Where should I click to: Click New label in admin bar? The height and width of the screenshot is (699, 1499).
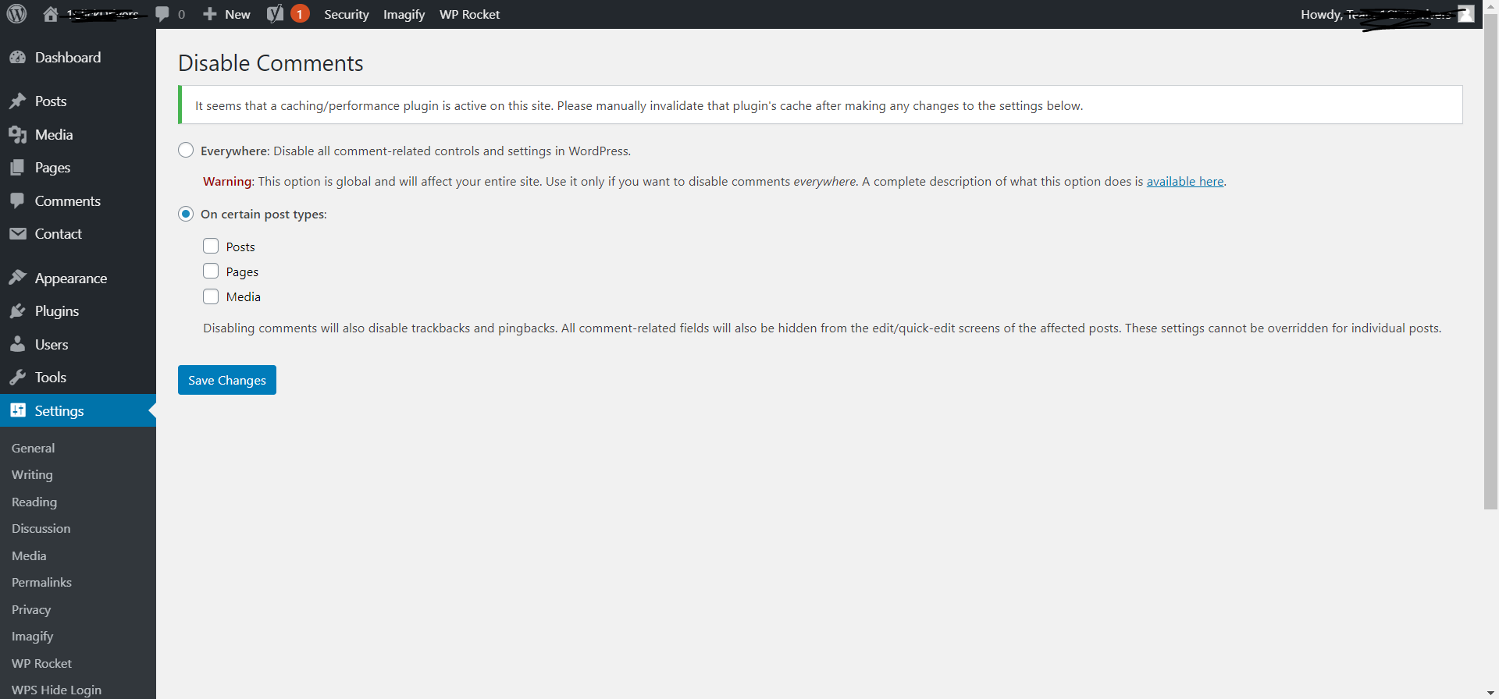(237, 14)
